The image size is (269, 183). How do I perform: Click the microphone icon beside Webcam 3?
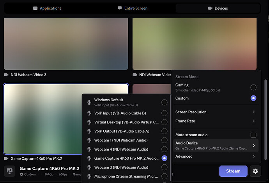(89, 167)
